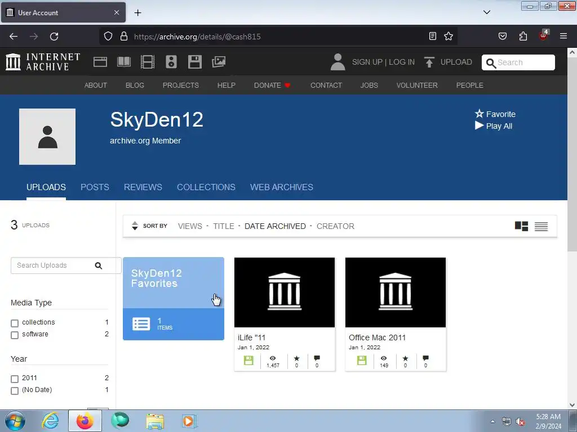Check the (No Date) year filter

pos(15,390)
